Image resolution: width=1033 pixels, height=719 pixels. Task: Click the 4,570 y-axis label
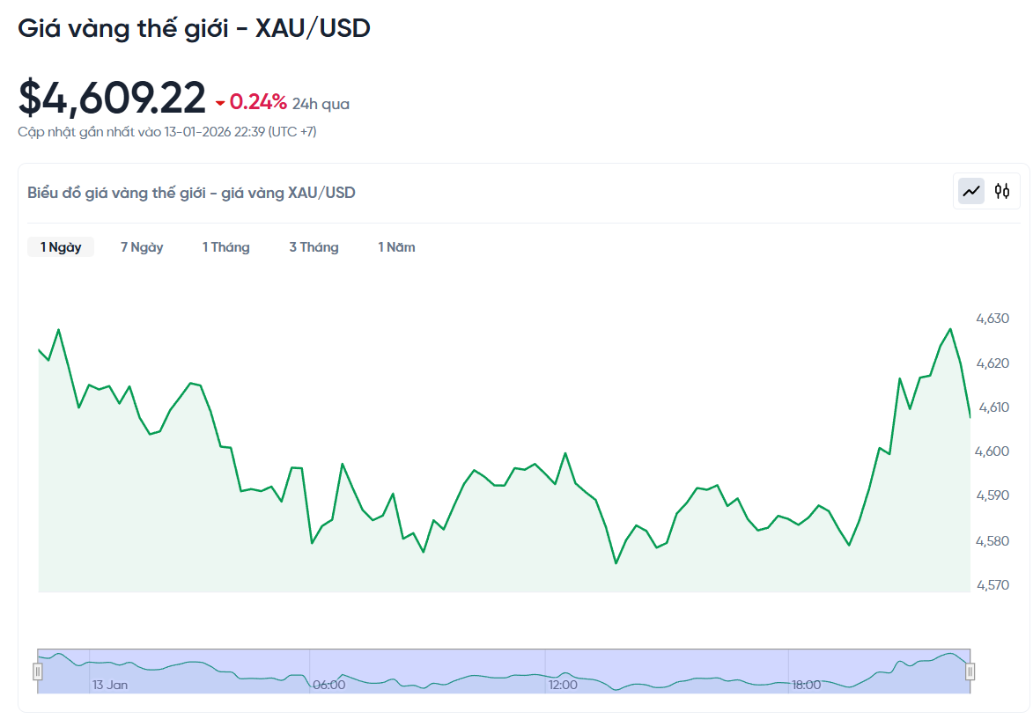(992, 584)
